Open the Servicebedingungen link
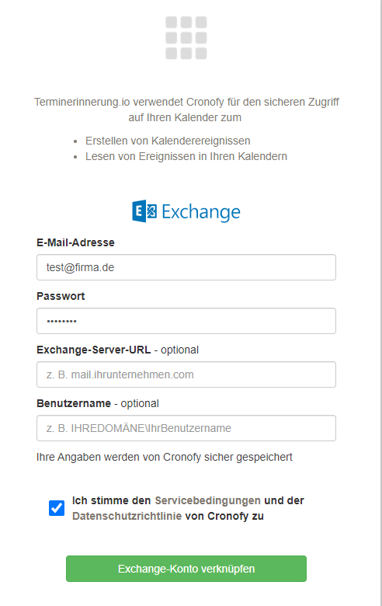382x606 pixels. click(x=207, y=500)
